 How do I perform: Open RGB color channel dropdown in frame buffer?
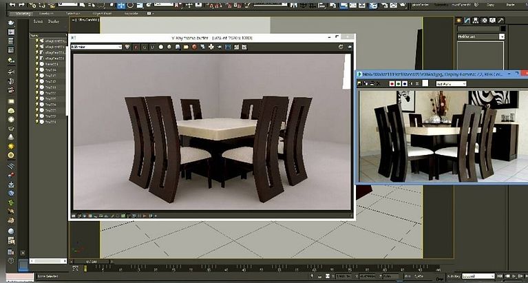coord(96,47)
